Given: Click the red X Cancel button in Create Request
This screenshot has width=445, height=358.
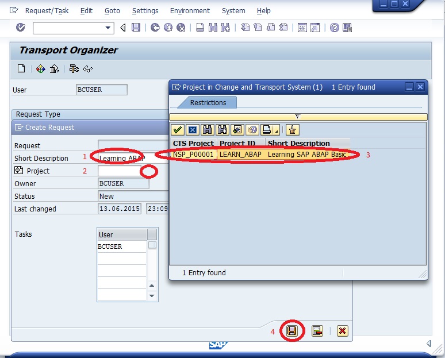Looking at the screenshot, I should (342, 331).
